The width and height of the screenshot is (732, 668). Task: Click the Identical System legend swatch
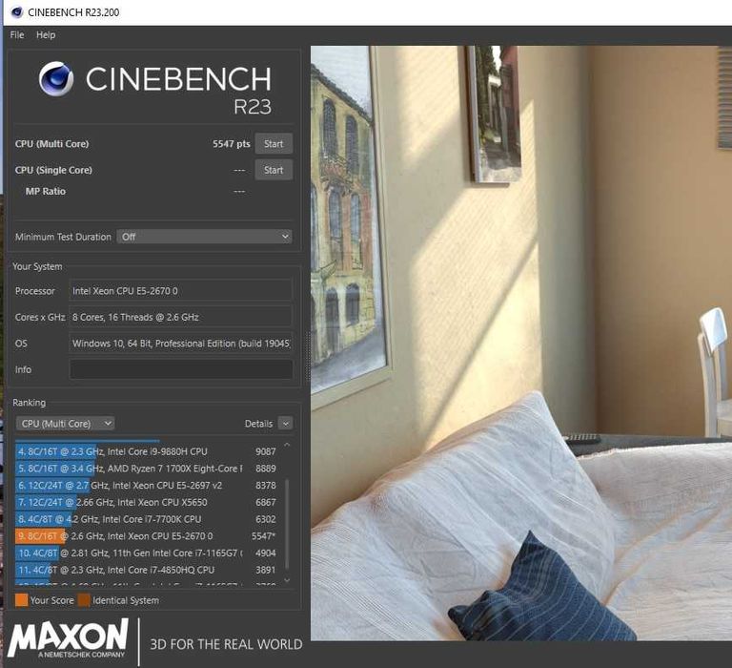84,600
